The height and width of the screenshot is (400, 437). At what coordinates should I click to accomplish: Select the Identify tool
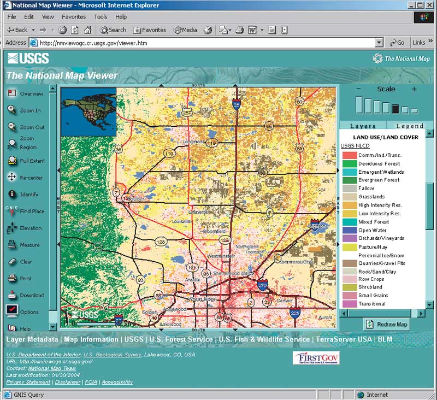pyautogui.click(x=23, y=195)
